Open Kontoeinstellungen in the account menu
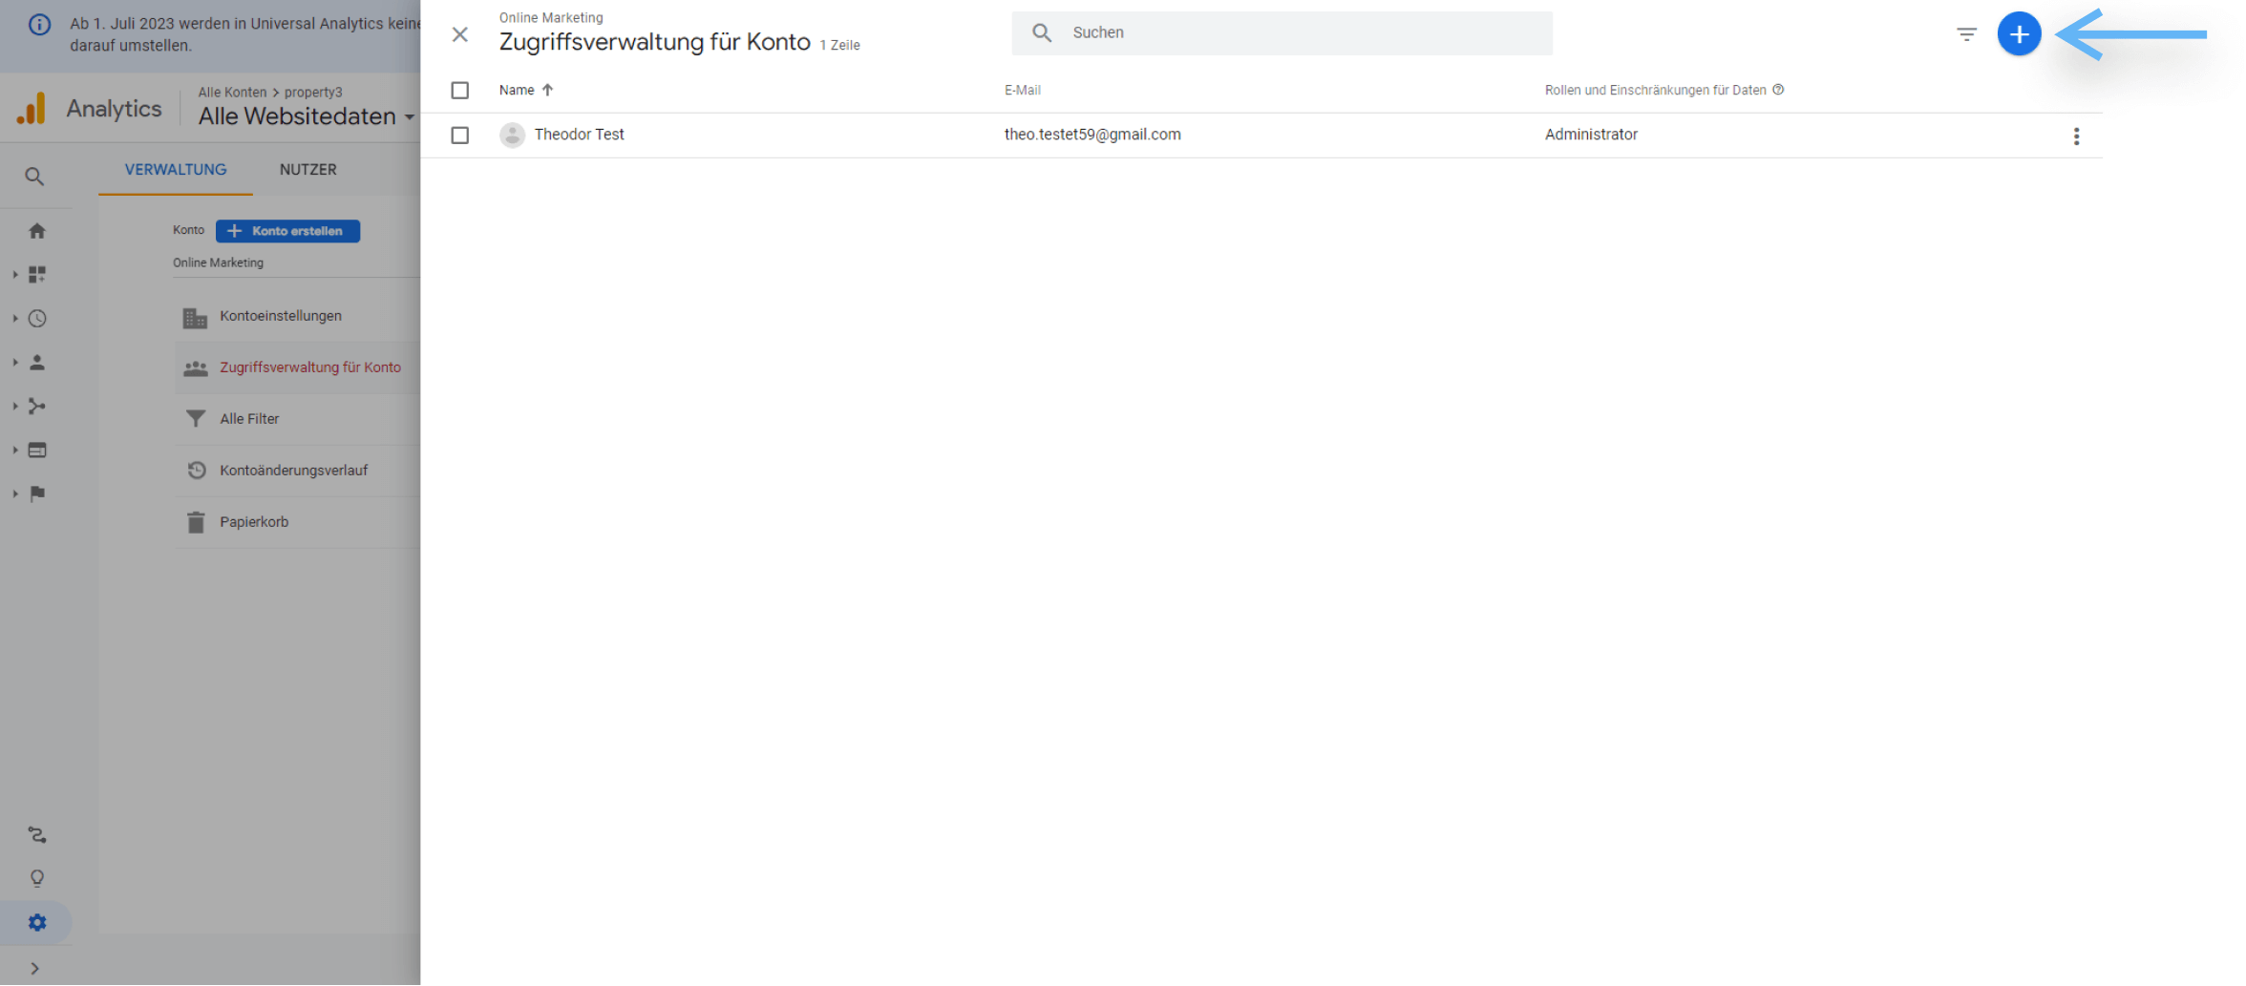The width and height of the screenshot is (2246, 986). coord(281,316)
